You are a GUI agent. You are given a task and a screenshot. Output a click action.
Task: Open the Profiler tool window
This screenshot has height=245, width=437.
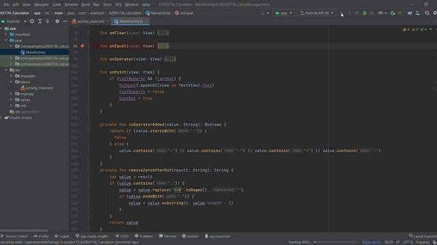[41, 236]
